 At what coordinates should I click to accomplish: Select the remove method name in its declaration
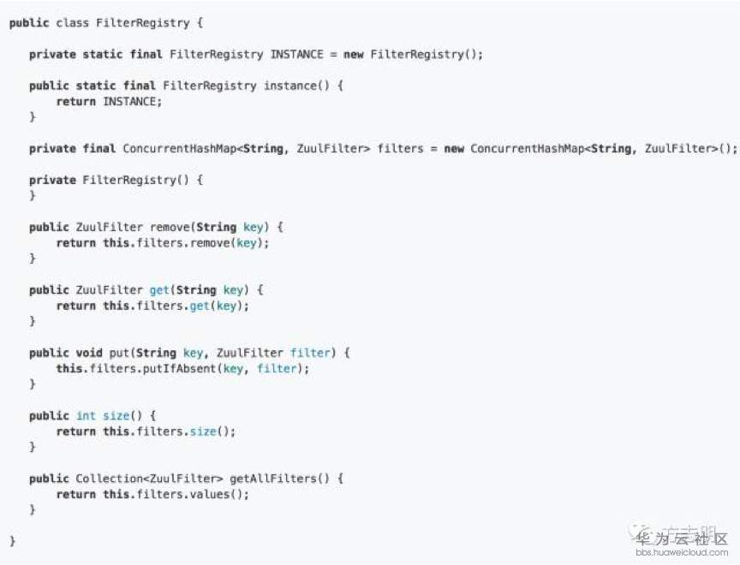point(170,227)
